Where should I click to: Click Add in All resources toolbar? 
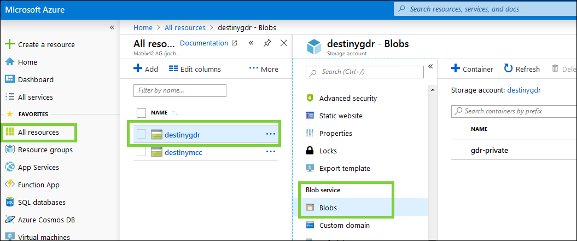[145, 69]
